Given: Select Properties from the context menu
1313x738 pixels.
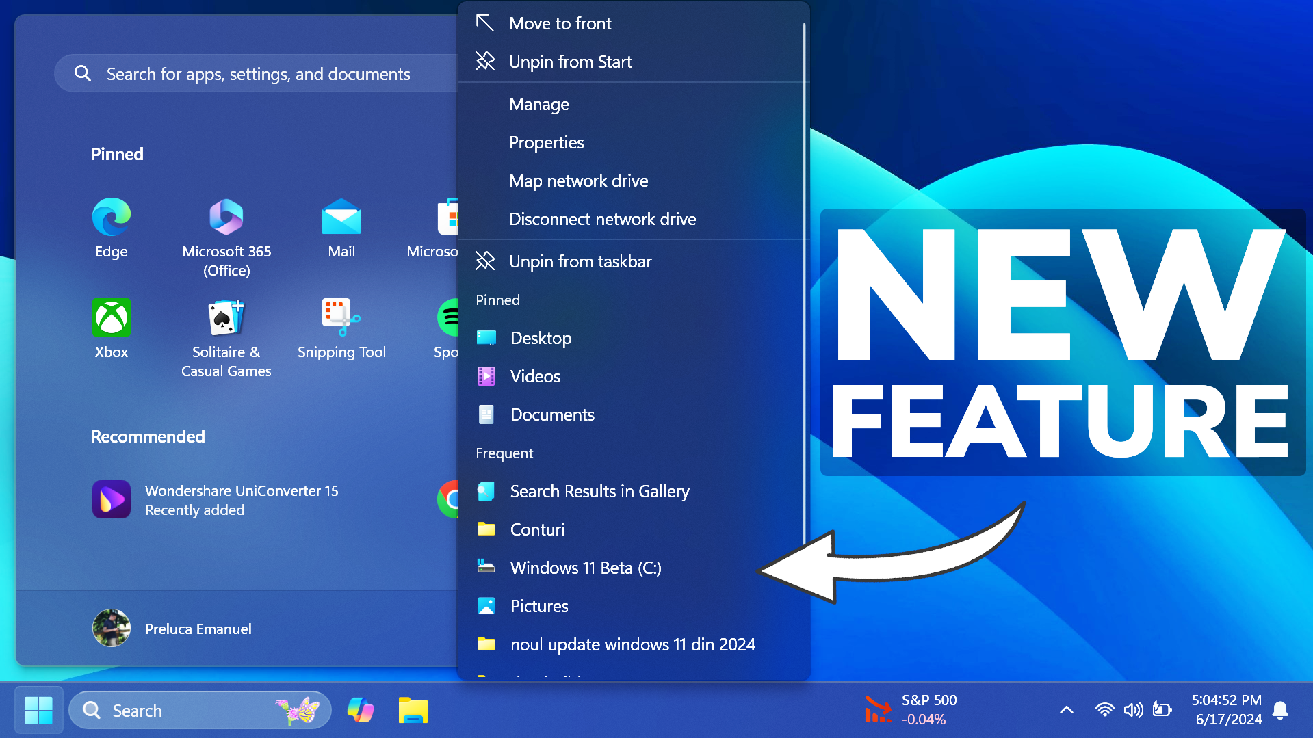Looking at the screenshot, I should pyautogui.click(x=546, y=142).
